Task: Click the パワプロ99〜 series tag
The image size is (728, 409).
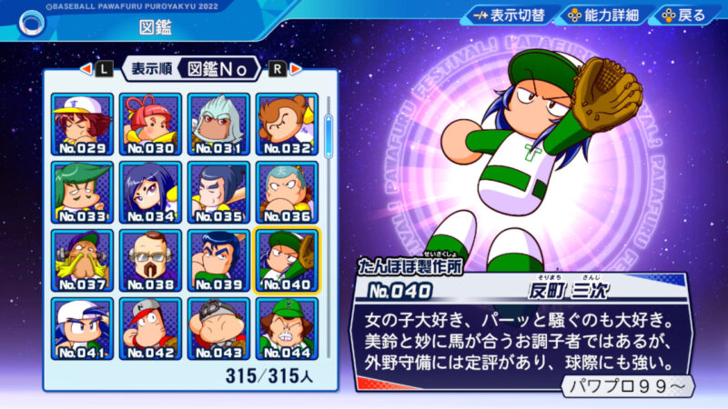Action: click(x=627, y=385)
